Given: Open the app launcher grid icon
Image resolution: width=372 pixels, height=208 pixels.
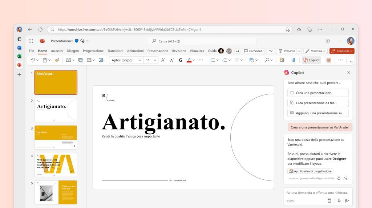Looking at the screenshot, I should [31, 41].
